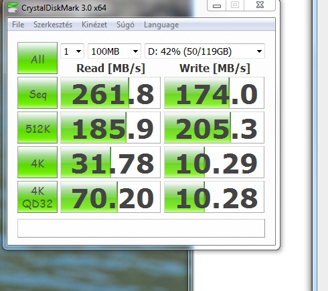Open the File menu
The height and width of the screenshot is (291, 328).
point(18,25)
